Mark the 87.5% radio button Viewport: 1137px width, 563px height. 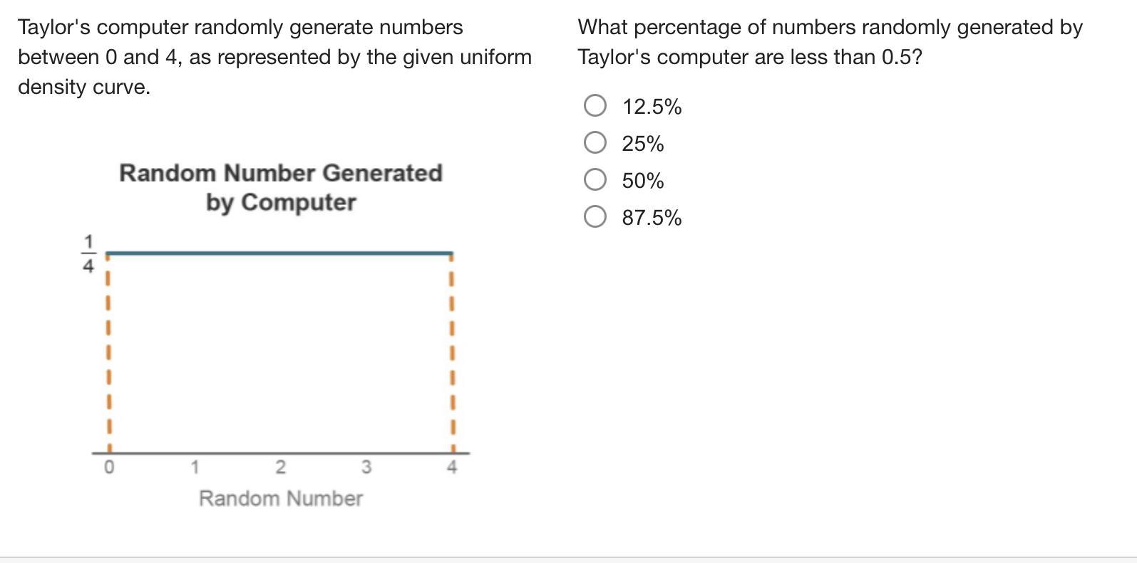coord(595,216)
